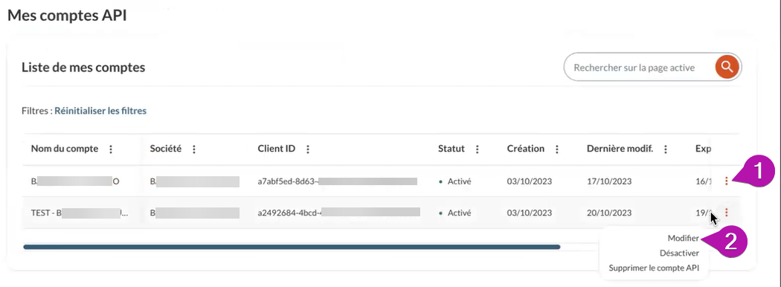Click the orange search magnifier button
781x287 pixels.
tap(727, 67)
